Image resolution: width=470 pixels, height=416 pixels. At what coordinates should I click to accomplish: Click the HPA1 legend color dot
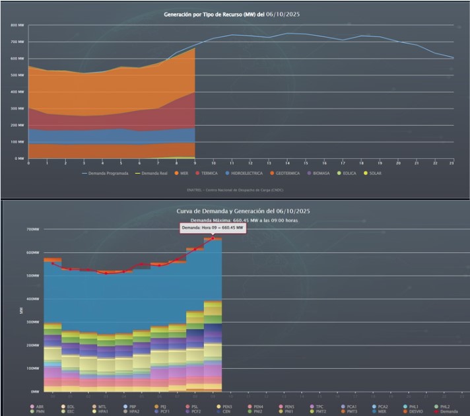(x=94, y=411)
